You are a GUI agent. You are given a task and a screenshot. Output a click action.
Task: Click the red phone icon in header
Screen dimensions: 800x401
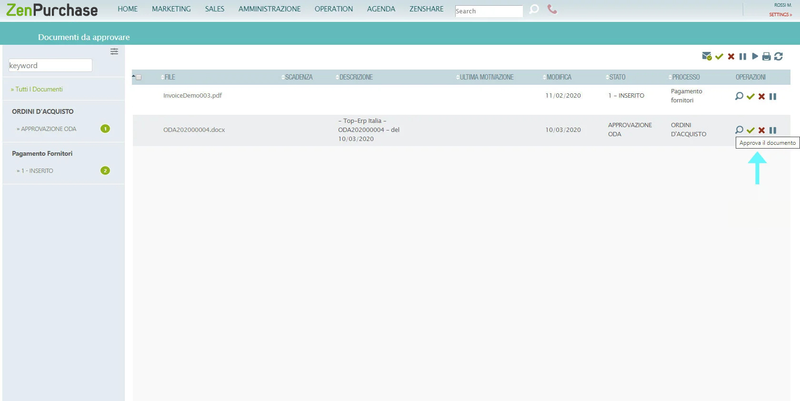(552, 9)
